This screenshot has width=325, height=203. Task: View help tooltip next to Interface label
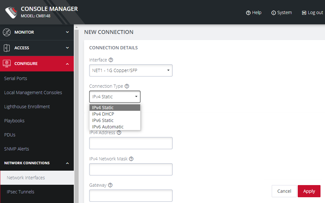tap(111, 60)
